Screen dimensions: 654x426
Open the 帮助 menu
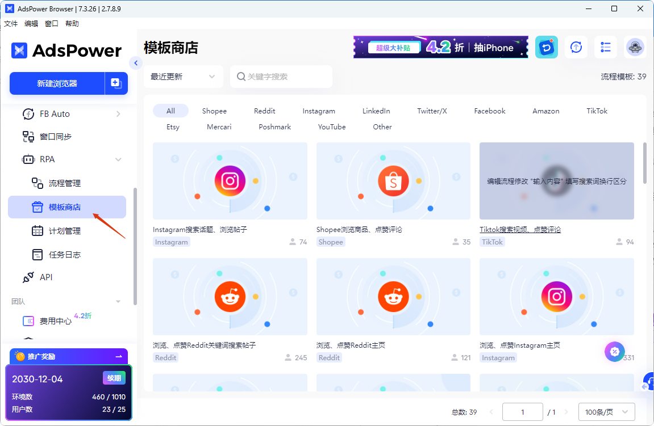click(72, 24)
